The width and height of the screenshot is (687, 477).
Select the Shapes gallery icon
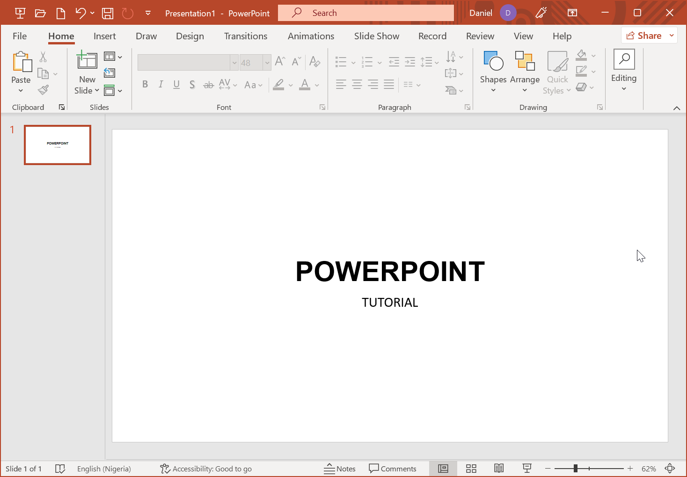pos(493,61)
